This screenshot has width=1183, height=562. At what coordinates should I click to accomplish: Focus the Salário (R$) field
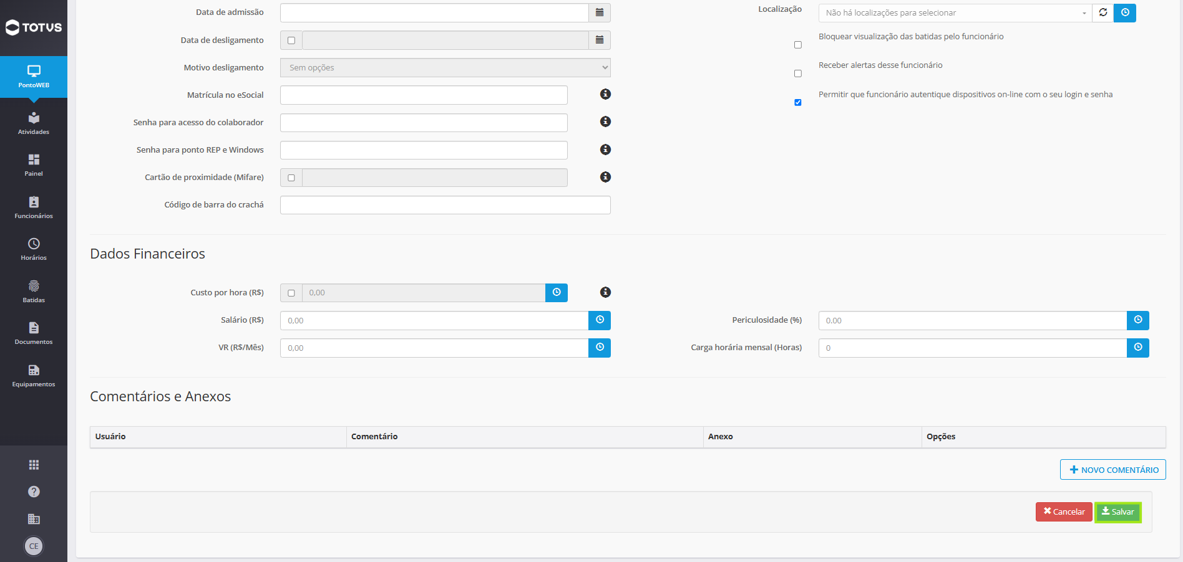pyautogui.click(x=434, y=320)
